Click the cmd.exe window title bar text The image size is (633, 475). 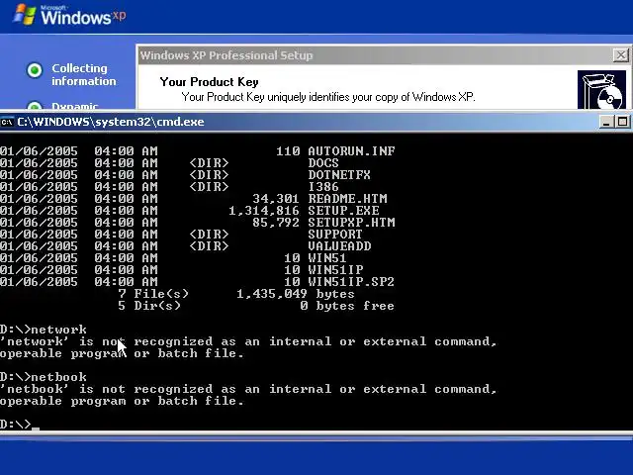[x=111, y=122]
